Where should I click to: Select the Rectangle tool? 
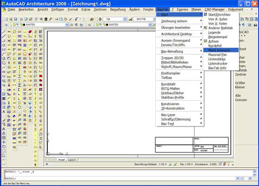(4, 49)
